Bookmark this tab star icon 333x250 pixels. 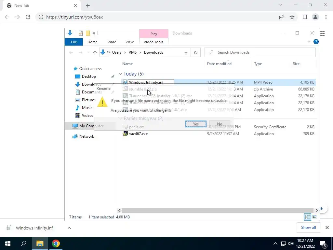pos(292,17)
